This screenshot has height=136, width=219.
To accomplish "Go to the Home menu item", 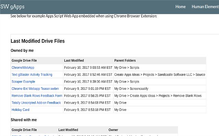I will (180, 7).
